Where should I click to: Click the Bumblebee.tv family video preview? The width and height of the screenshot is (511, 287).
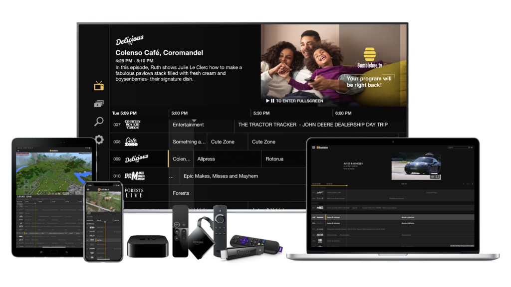click(x=333, y=65)
